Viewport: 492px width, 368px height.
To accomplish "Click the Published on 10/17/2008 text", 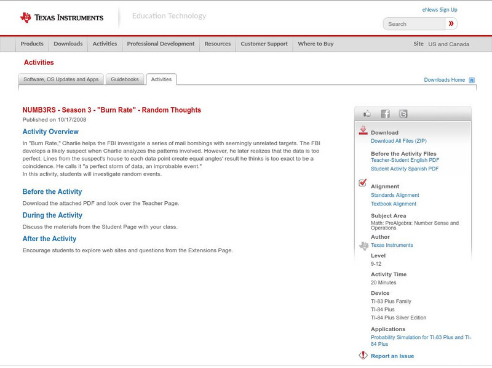I will pos(54,119).
